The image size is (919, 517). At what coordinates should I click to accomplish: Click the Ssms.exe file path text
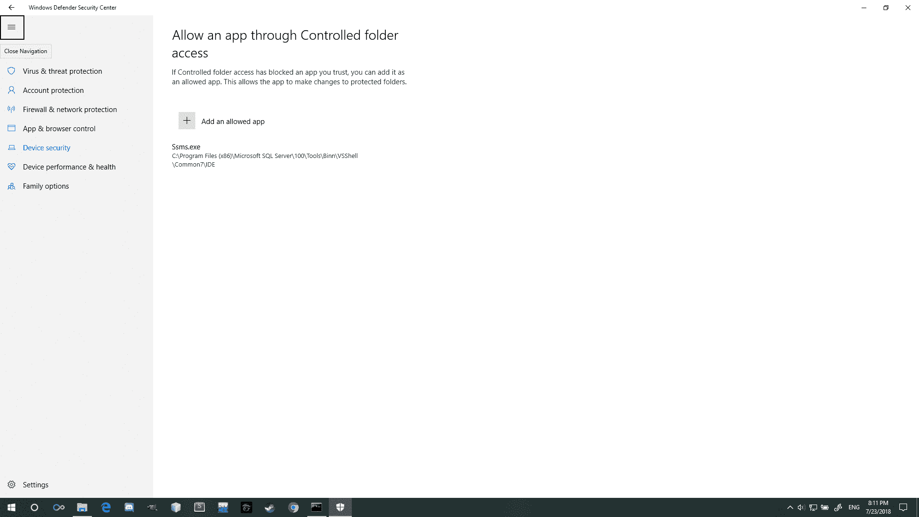(x=265, y=160)
